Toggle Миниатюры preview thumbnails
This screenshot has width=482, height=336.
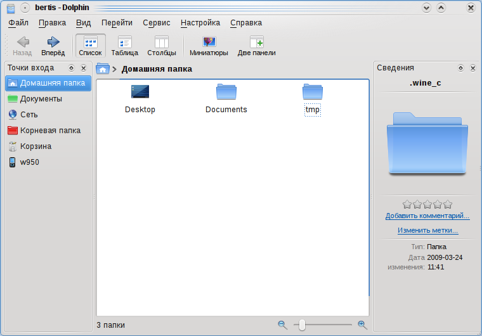(209, 46)
